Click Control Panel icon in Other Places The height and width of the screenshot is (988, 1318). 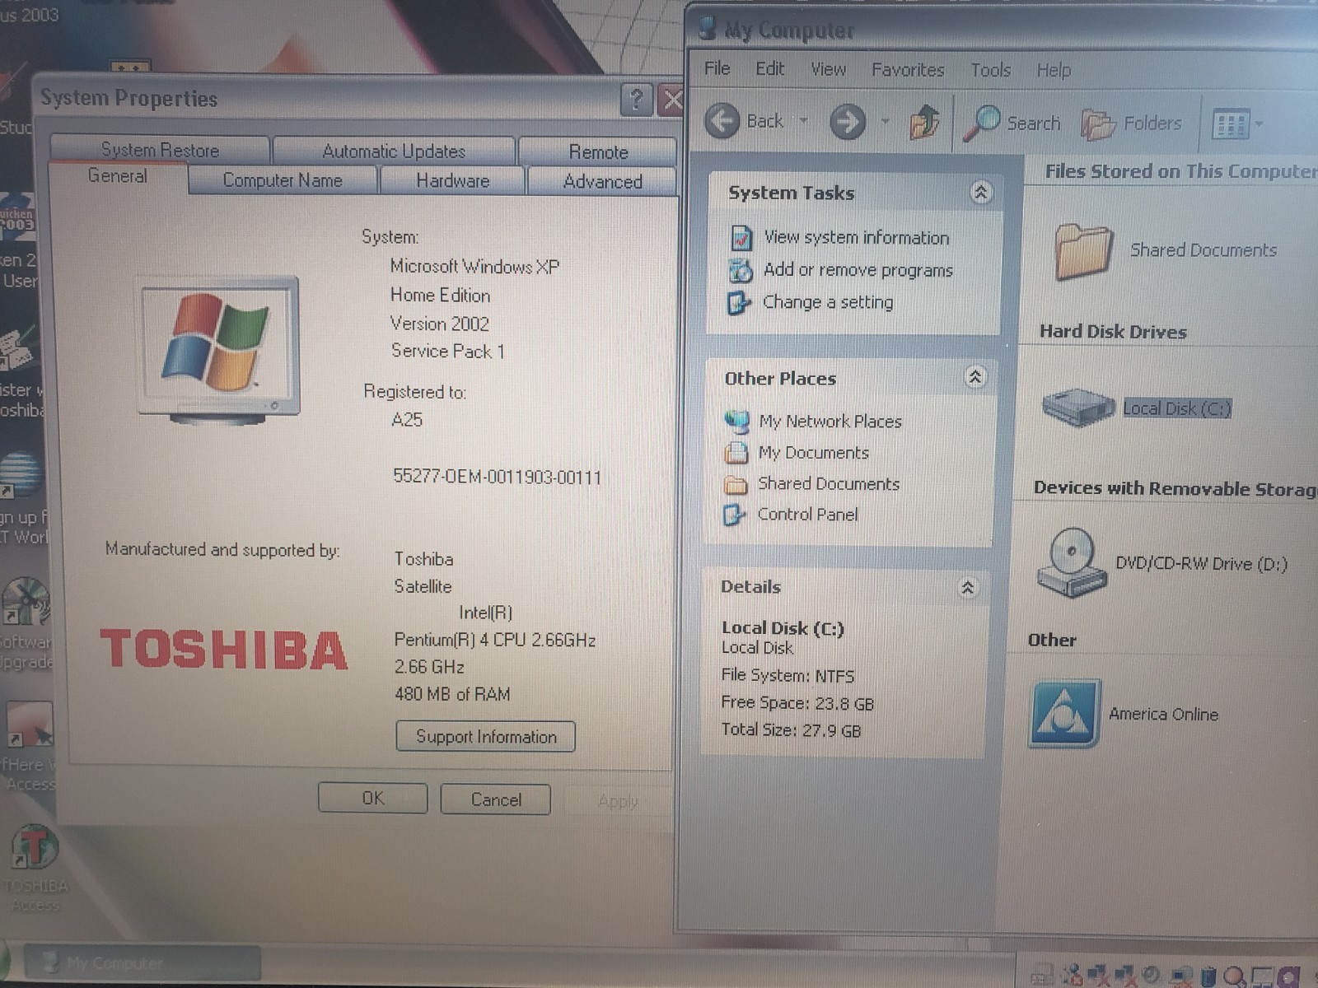pyautogui.click(x=733, y=515)
